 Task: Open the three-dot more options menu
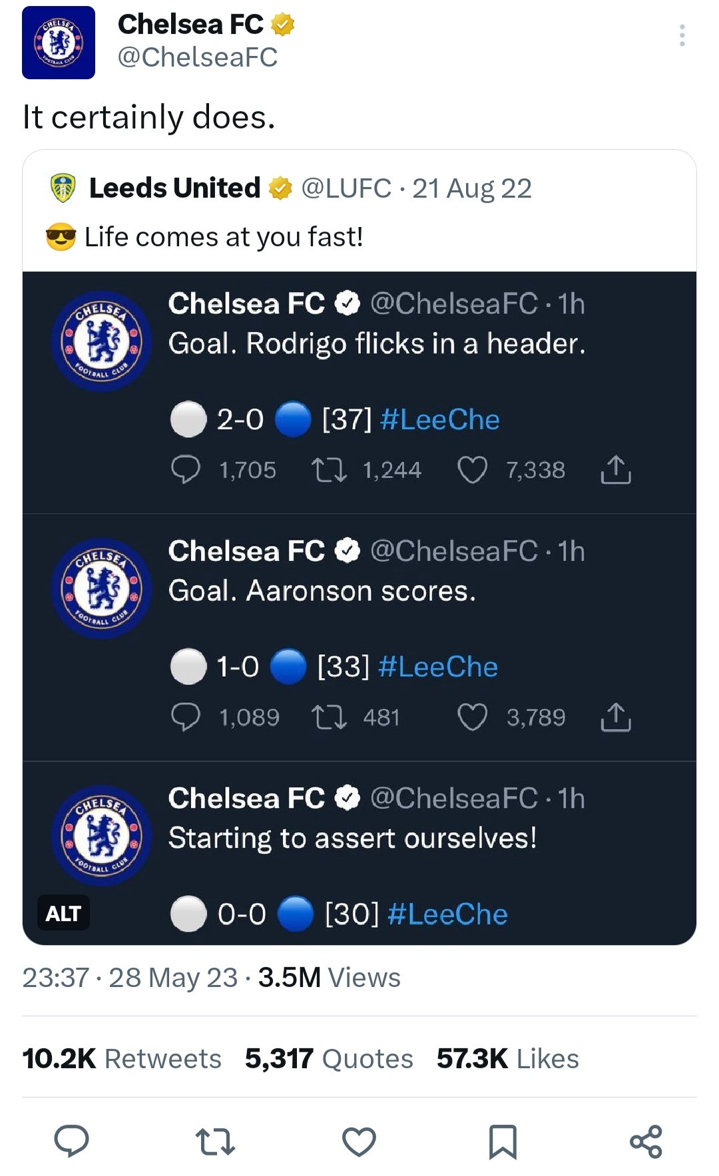(x=682, y=35)
